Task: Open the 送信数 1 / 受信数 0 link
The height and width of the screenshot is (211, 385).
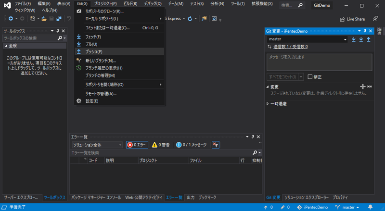Action: tap(291, 47)
